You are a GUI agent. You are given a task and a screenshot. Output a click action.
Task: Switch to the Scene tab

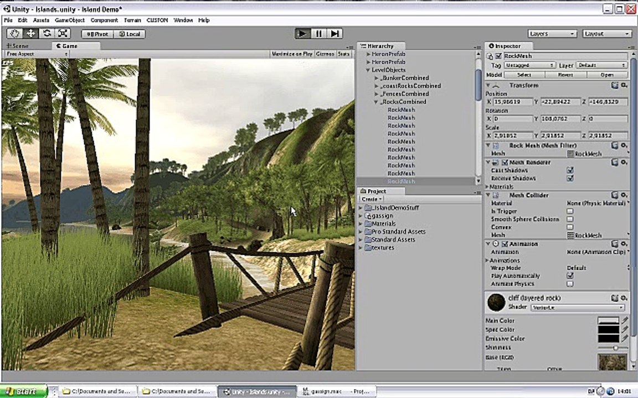(x=18, y=46)
